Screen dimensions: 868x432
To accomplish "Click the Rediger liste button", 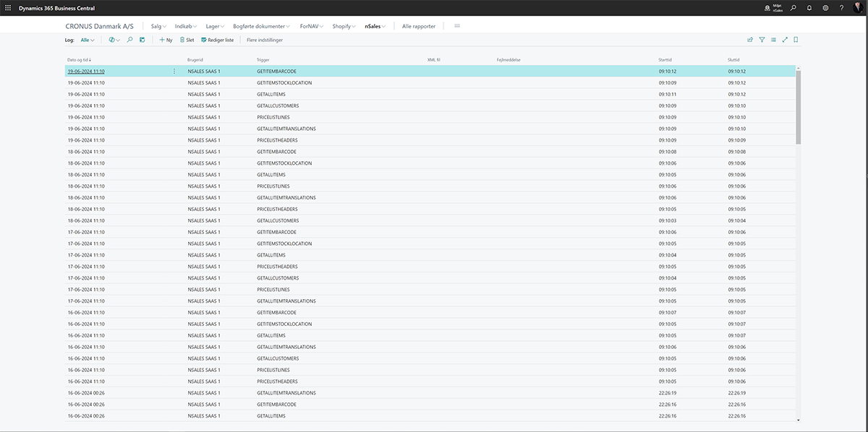I will [x=217, y=40].
